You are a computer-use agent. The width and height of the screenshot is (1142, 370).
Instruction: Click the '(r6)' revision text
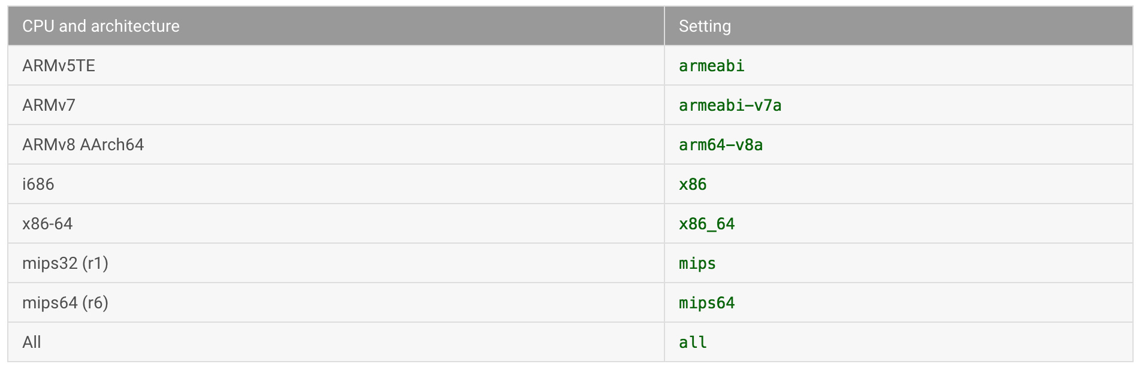pyautogui.click(x=95, y=303)
